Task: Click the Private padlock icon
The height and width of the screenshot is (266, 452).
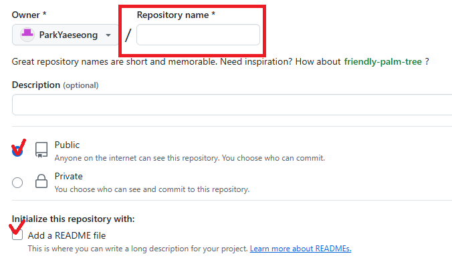Action: (41, 181)
